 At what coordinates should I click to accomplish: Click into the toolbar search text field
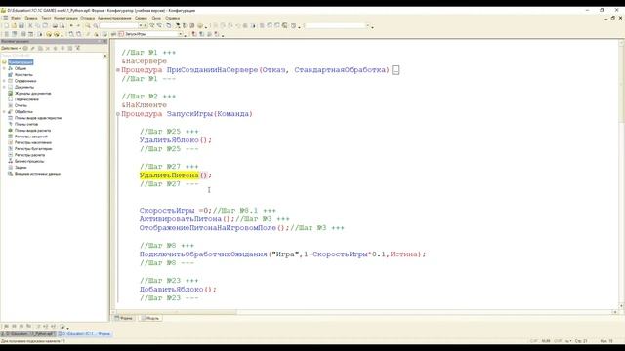click(x=119, y=26)
